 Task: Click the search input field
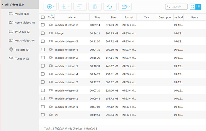coord(176,7)
